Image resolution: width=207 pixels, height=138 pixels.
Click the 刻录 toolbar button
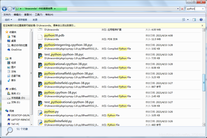(35, 20)
